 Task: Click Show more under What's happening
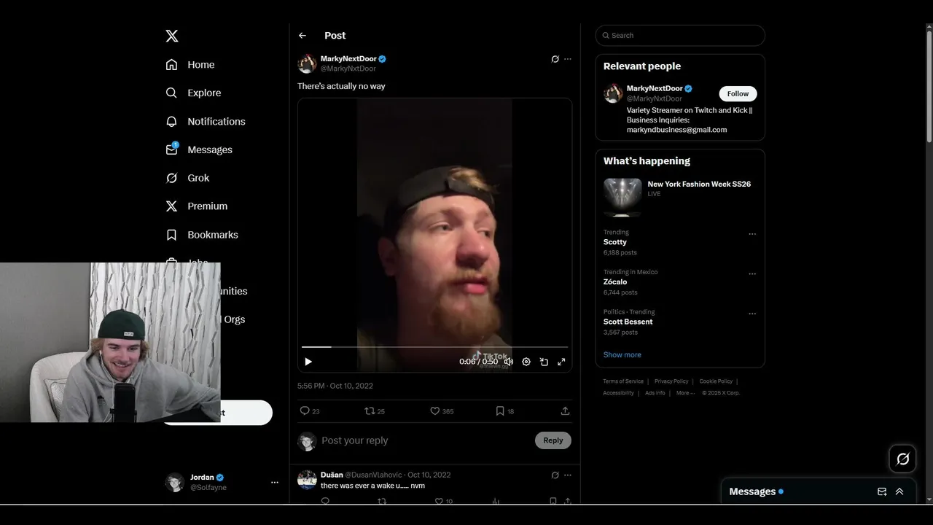point(622,354)
